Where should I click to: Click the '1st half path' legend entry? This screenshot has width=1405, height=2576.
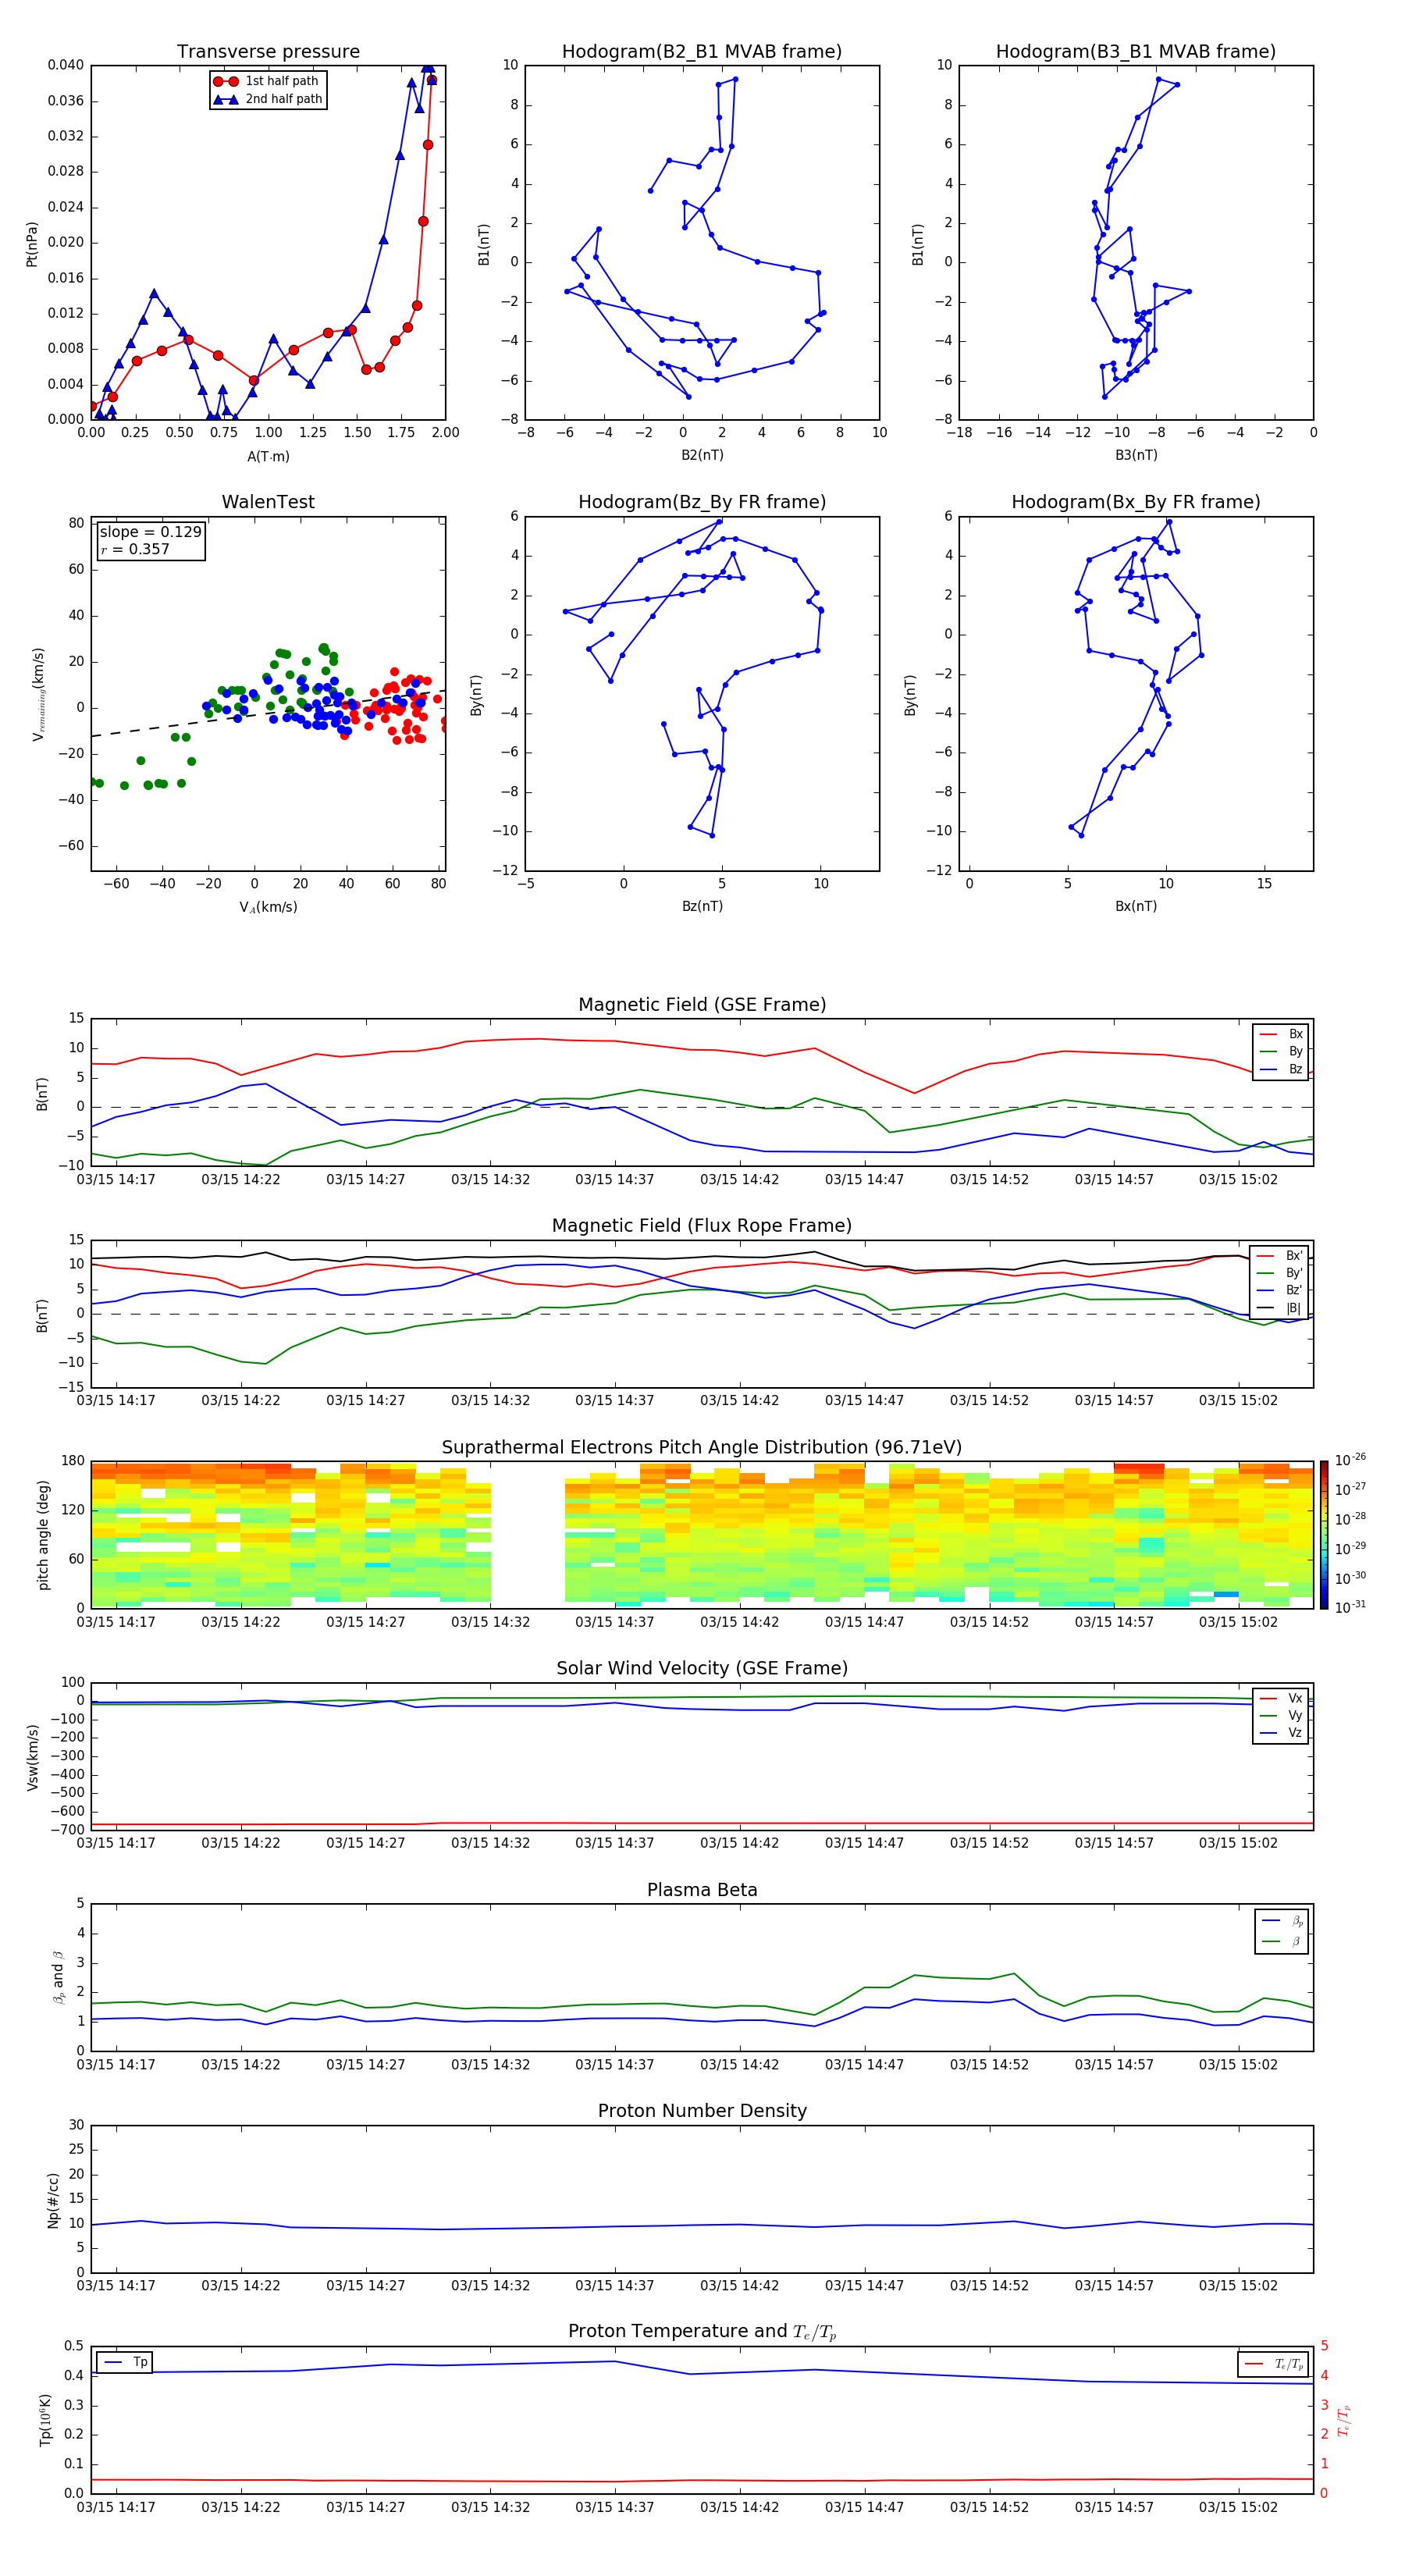(x=267, y=81)
